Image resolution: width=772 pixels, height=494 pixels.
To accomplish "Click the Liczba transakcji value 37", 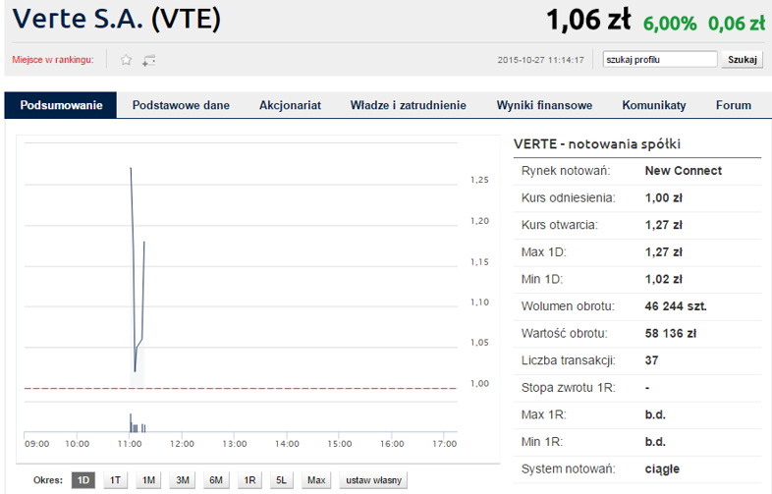I will point(651,360).
